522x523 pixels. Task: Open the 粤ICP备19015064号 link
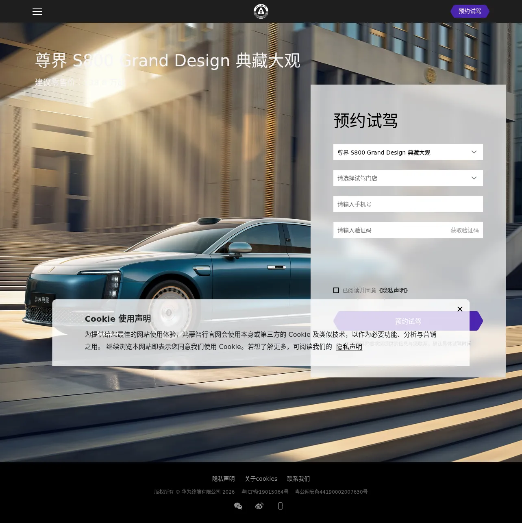265,492
